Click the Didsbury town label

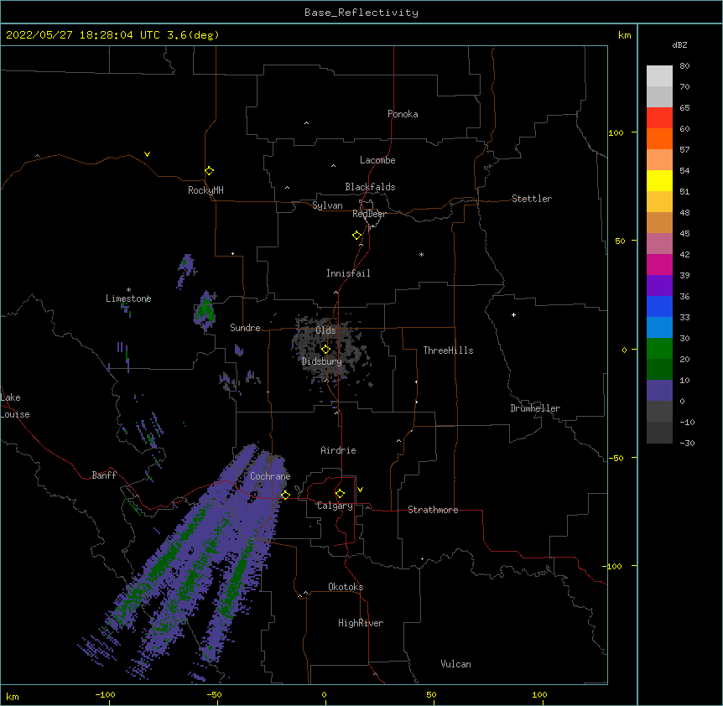[321, 361]
